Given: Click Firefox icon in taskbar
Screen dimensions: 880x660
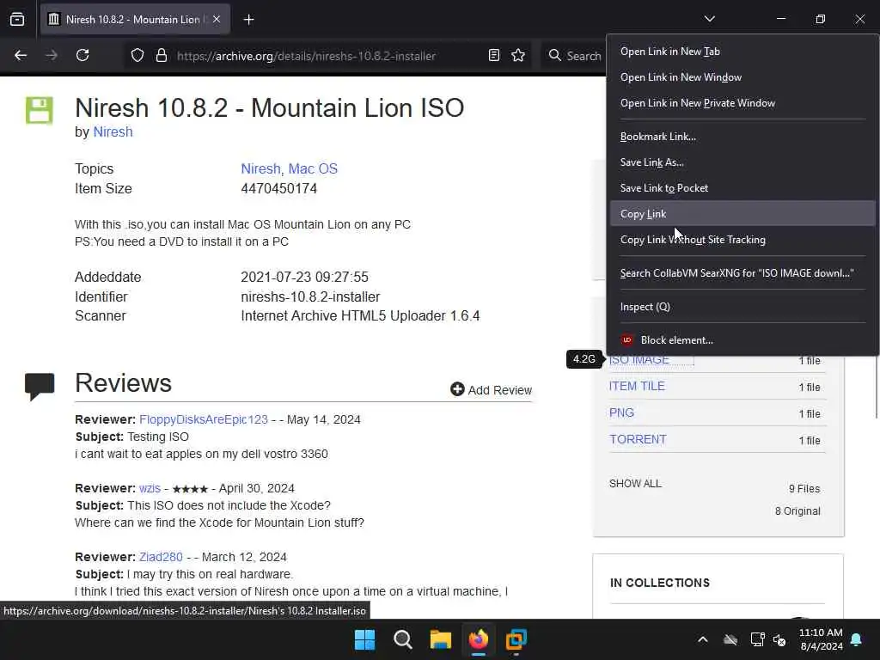Looking at the screenshot, I should pos(478,639).
